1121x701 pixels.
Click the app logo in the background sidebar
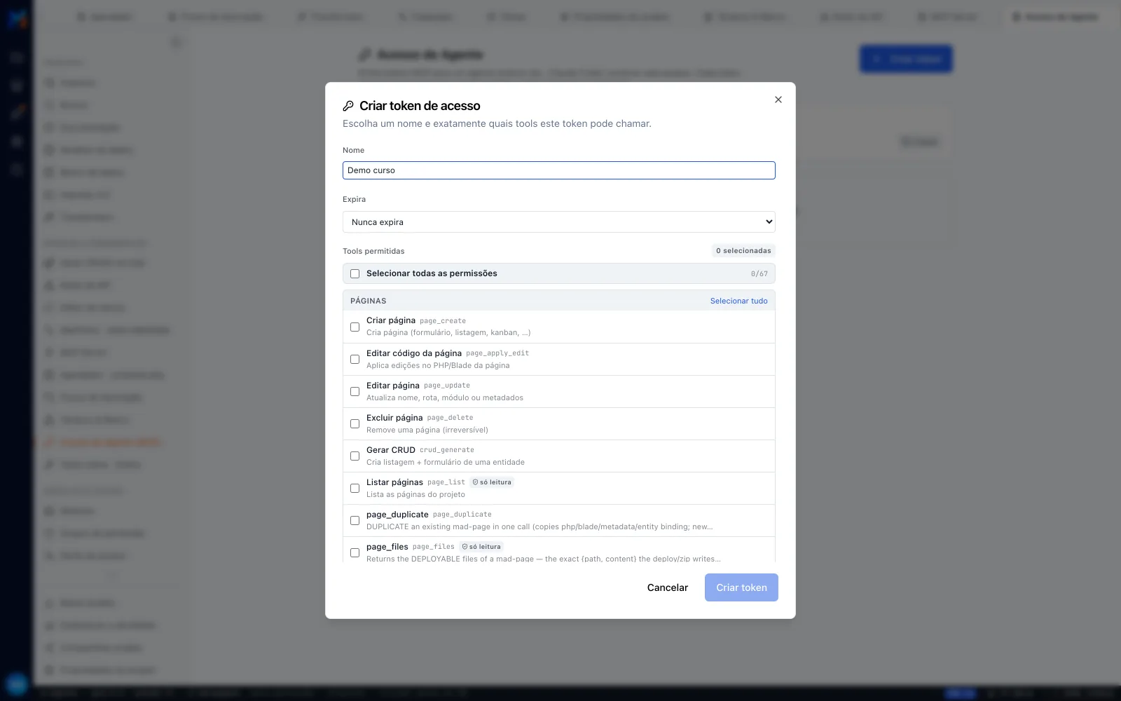[x=17, y=18]
